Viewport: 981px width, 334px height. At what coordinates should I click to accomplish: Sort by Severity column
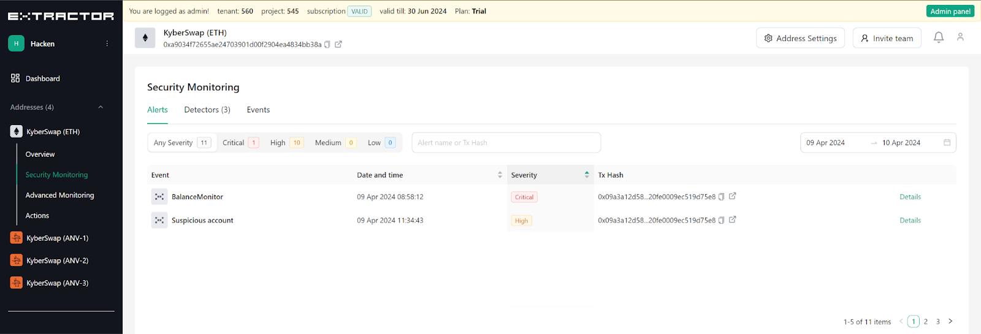(x=550, y=175)
